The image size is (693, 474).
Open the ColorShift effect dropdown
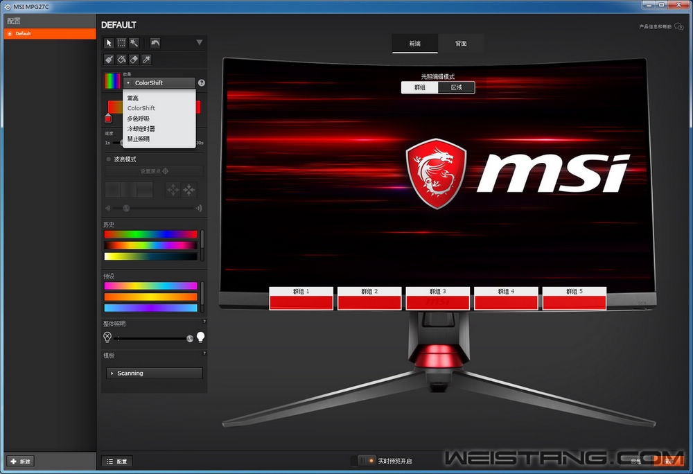pos(159,82)
